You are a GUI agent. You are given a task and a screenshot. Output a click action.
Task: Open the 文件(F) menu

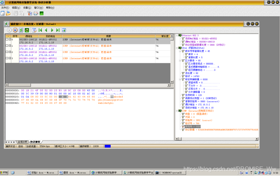[x=5, y=8]
